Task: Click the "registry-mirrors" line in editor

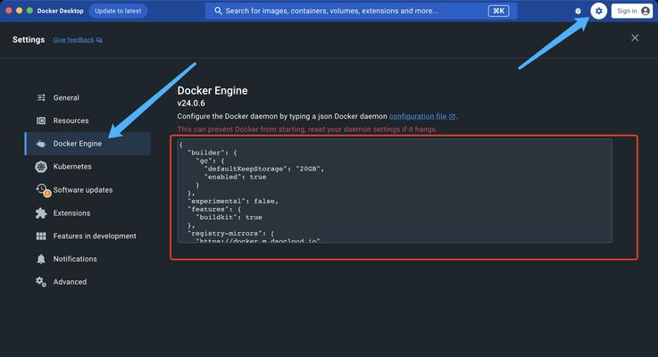Action: [x=231, y=233]
